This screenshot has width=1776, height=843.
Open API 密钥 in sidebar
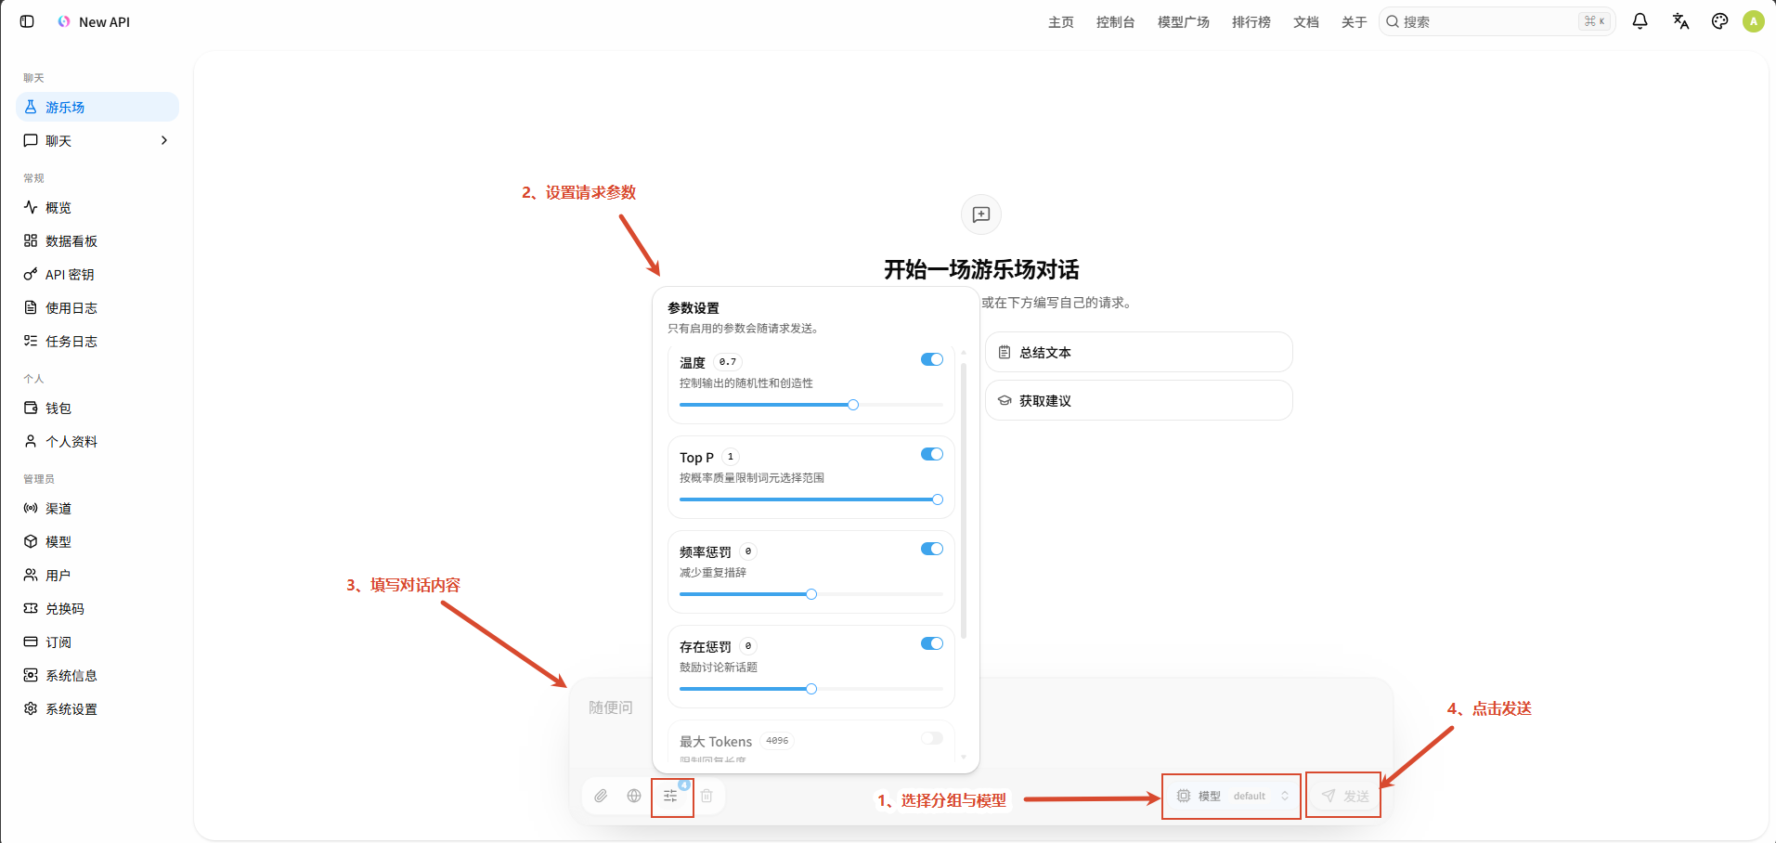point(97,274)
